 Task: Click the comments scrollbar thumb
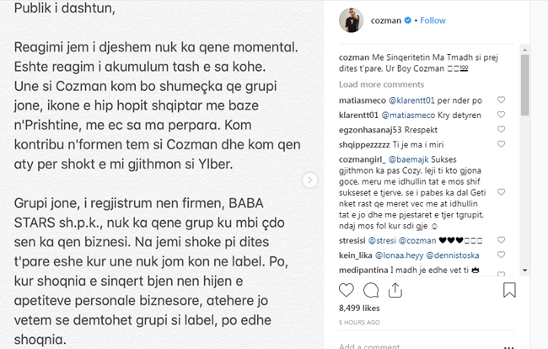coord(524,85)
